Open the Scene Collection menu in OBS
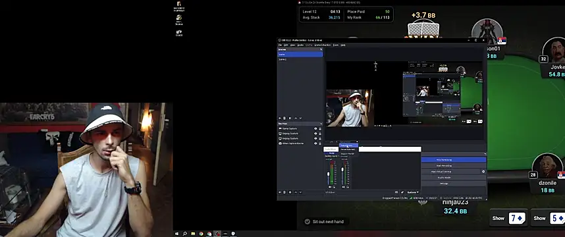The height and width of the screenshot is (237, 565). [x=323, y=45]
